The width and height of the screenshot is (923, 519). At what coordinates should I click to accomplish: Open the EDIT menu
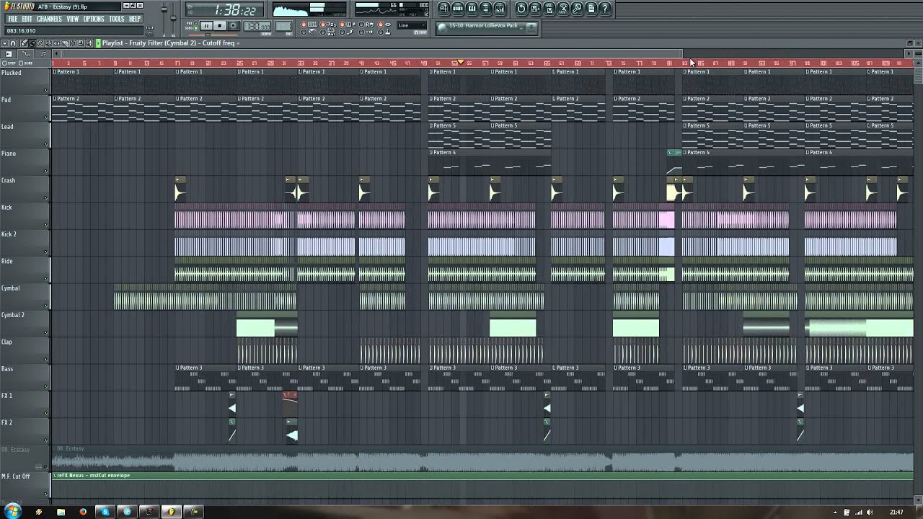27,19
